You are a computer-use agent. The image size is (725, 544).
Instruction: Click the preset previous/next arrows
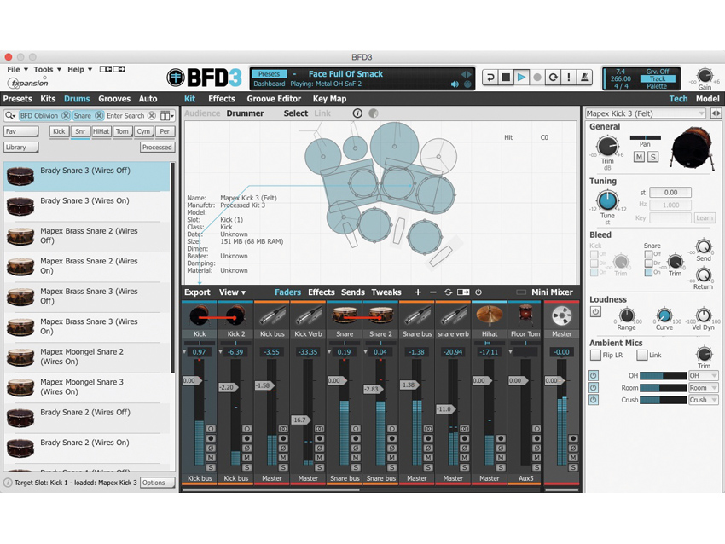click(466, 74)
